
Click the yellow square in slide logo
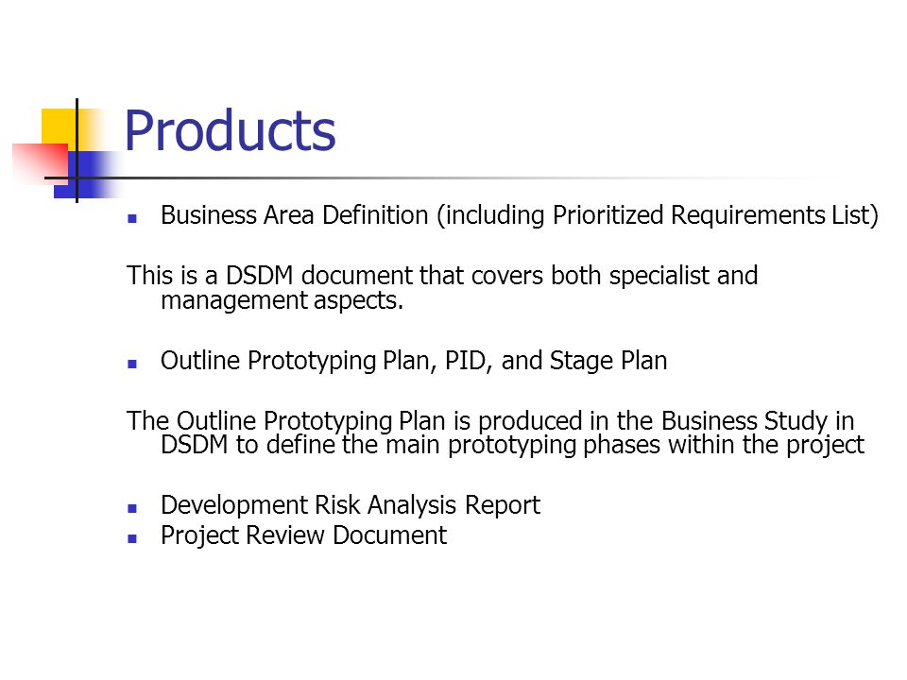(60, 126)
